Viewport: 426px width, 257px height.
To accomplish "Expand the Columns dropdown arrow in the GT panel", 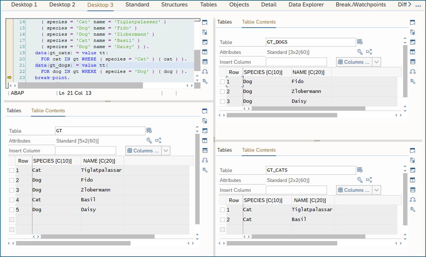I will tap(166, 151).
